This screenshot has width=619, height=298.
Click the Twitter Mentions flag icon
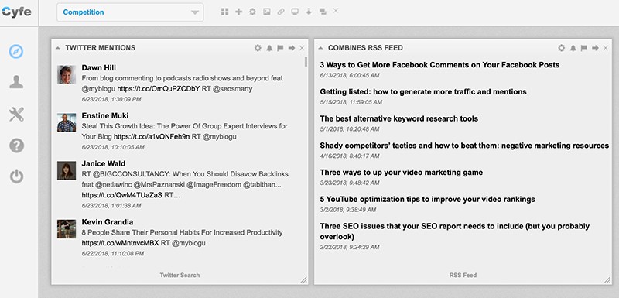click(x=280, y=48)
